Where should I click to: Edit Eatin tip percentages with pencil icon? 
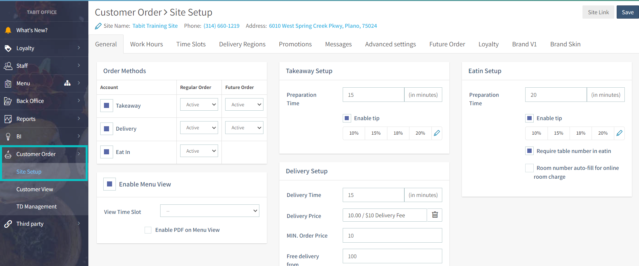coord(619,133)
